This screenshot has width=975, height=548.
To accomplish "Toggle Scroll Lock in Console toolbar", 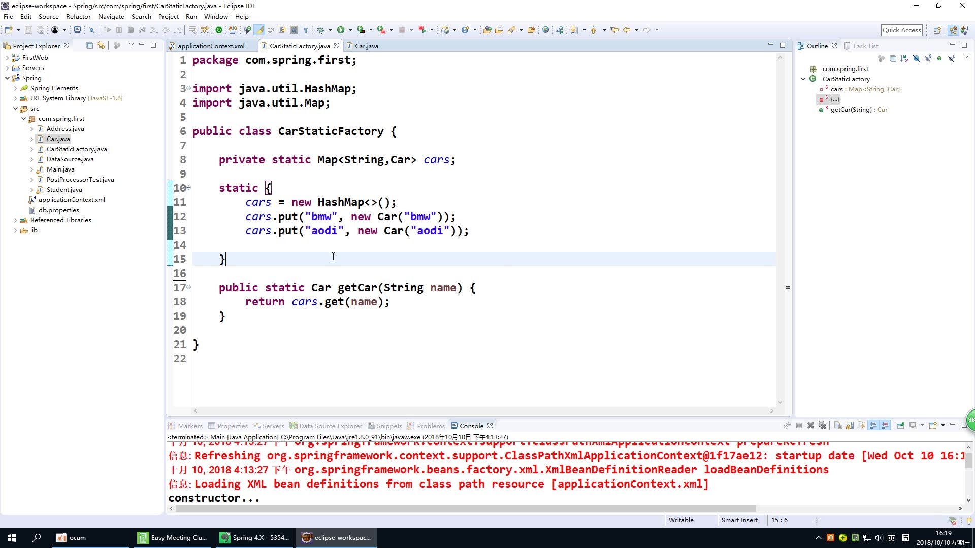I will (x=850, y=426).
